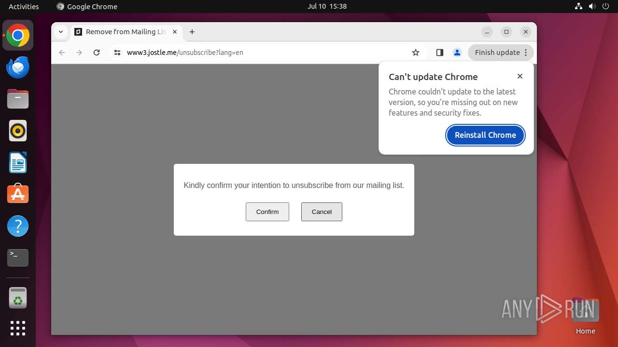View site information for www3.jostle.me
This screenshot has width=618, height=347.
[x=117, y=53]
